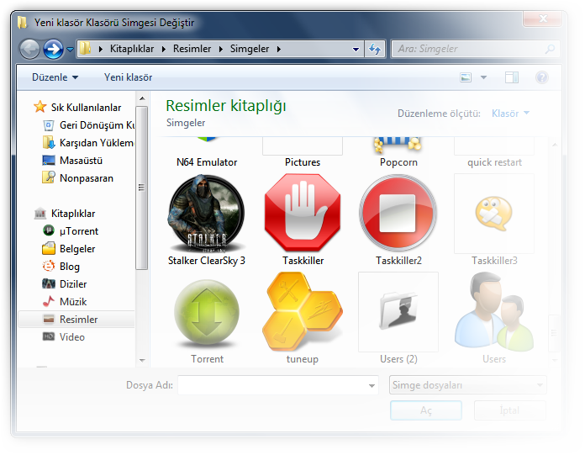Image resolution: width=585 pixels, height=455 pixels.
Task: Expand arrow after Resimler breadcrumb
Action: tap(221, 50)
